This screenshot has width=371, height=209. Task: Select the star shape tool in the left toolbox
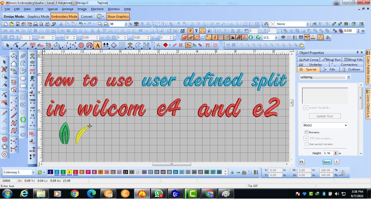click(5, 147)
